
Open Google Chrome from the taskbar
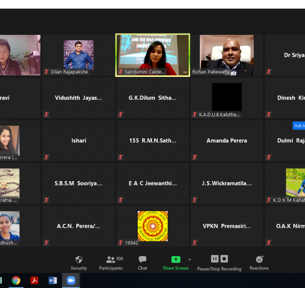tap(16, 281)
